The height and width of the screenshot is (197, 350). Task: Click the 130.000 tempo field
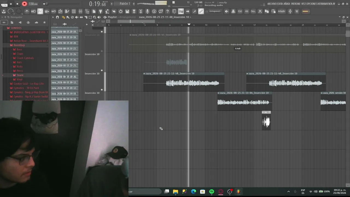[33, 4]
